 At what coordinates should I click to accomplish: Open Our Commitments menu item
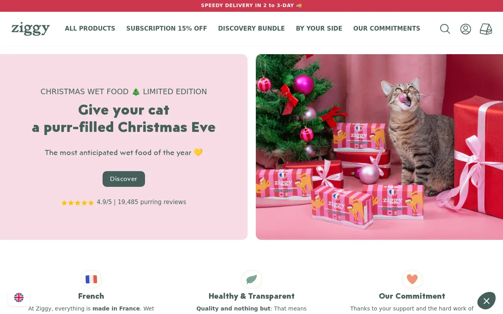coord(387,29)
